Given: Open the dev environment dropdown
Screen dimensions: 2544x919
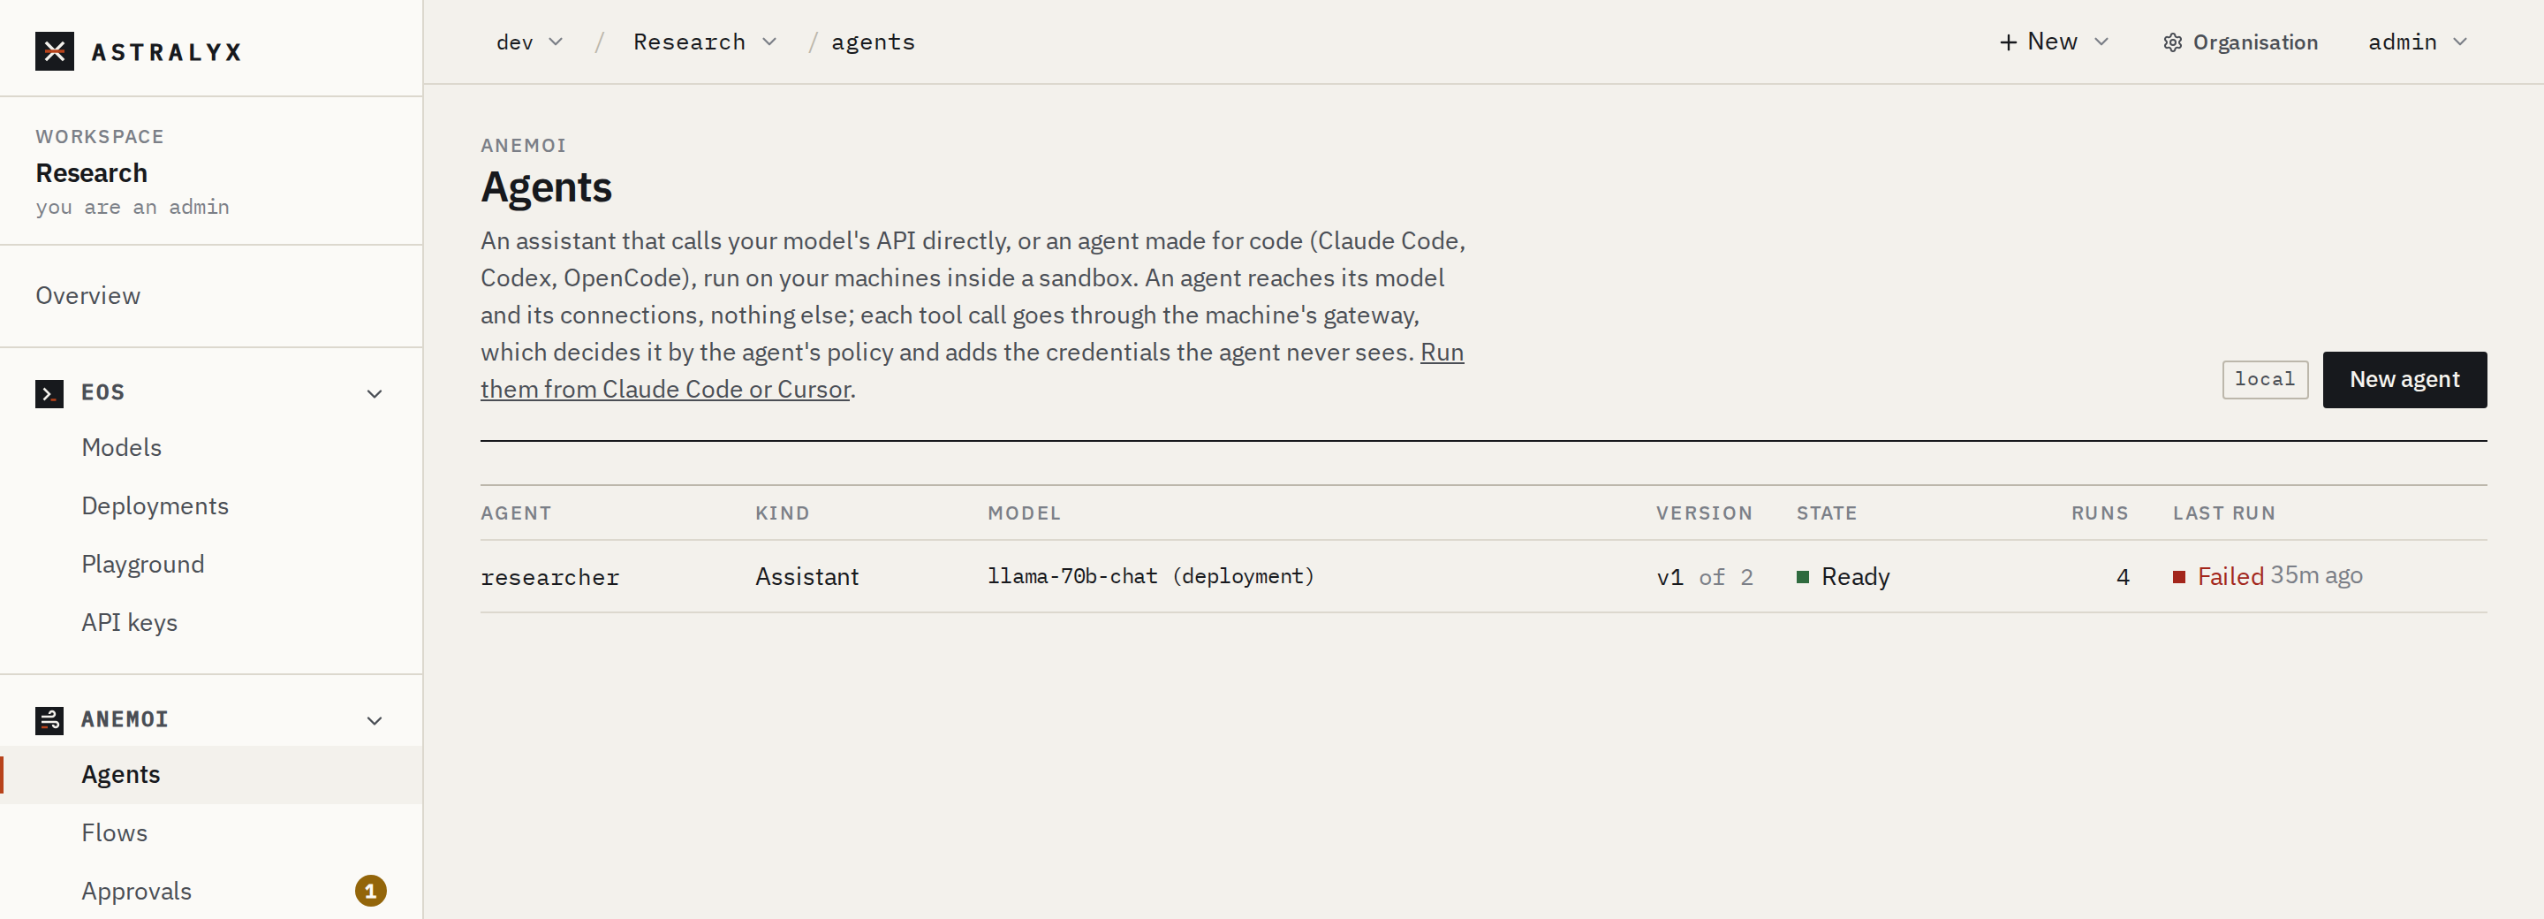Looking at the screenshot, I should click(x=529, y=42).
